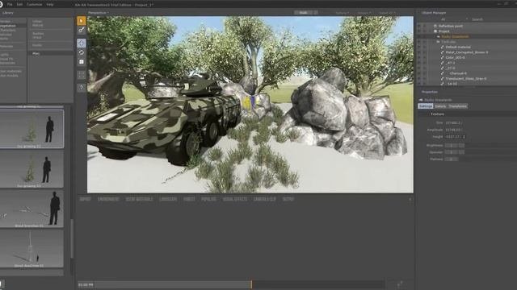Click brush icon beside Metal_Corrugated_Brown-9
Image resolution: width=517 pixels, height=290 pixels.
(x=443, y=52)
